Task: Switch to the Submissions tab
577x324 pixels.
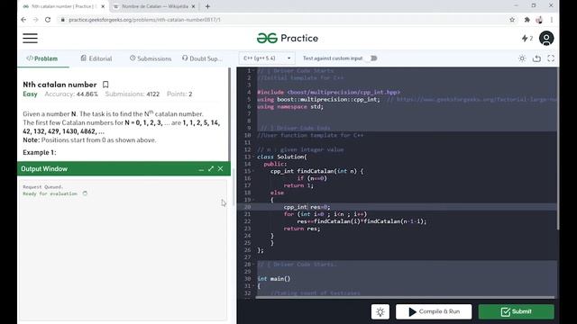Action: (151, 58)
